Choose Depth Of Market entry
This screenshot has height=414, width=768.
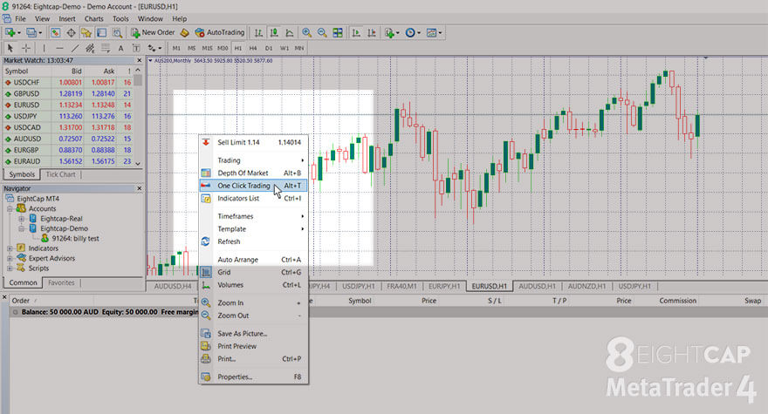tap(254, 173)
